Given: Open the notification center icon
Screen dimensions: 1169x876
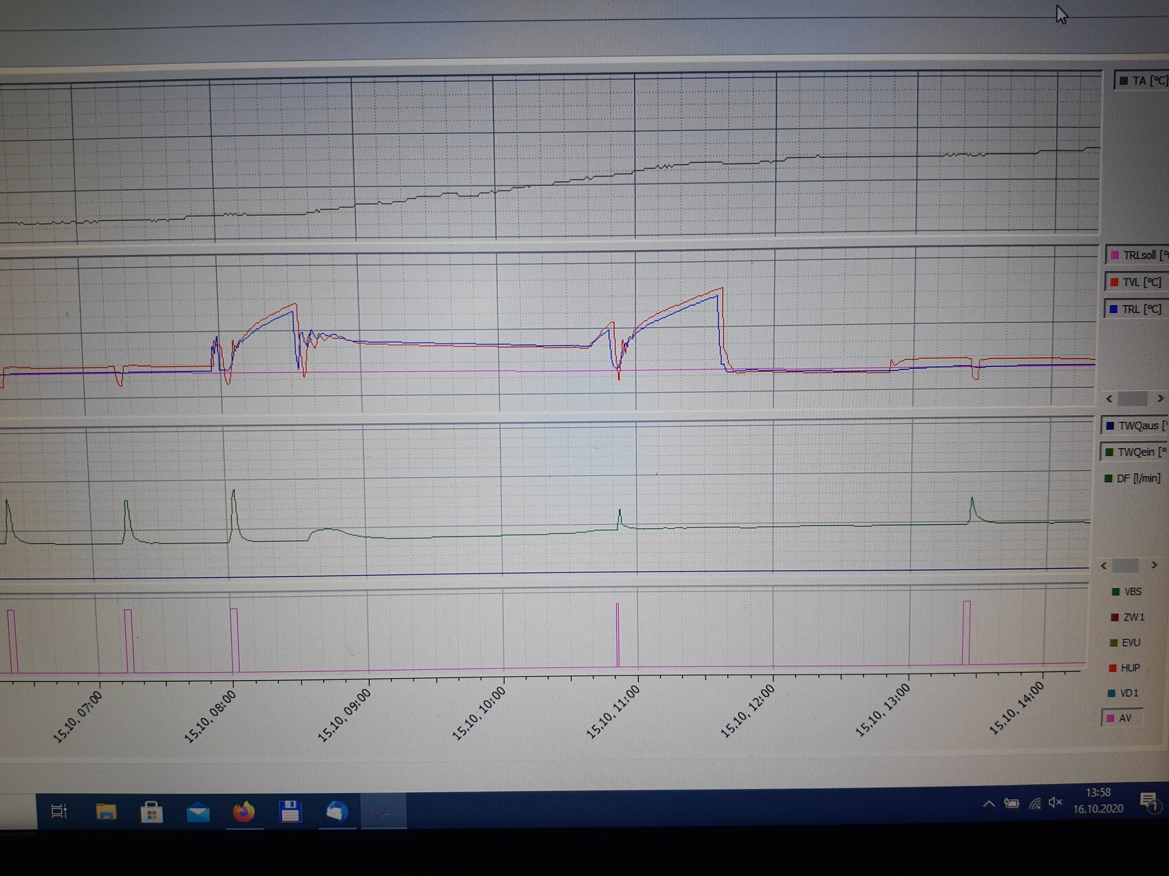Looking at the screenshot, I should point(1148,801).
